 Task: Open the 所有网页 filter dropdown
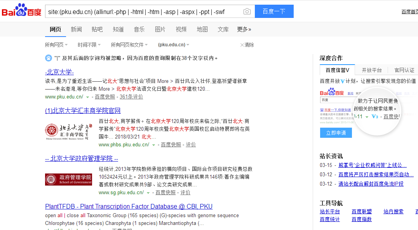(x=56, y=45)
